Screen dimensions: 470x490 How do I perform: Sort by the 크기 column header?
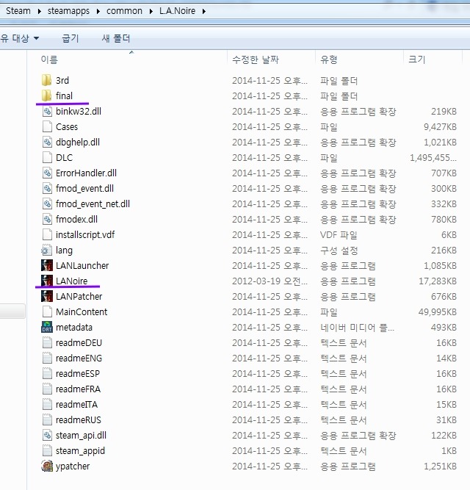417,60
